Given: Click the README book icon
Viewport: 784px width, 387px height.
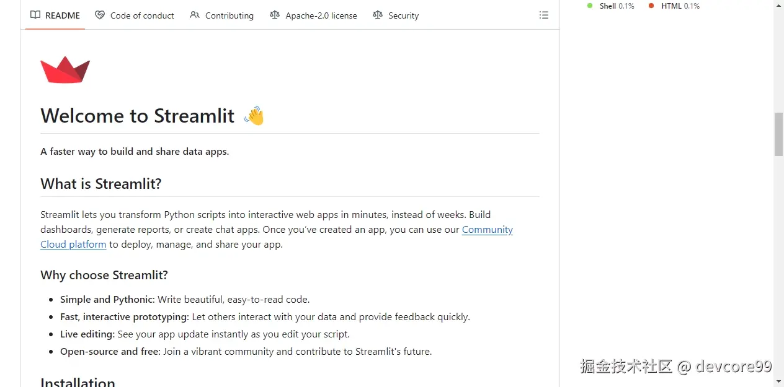Looking at the screenshot, I should click(35, 15).
